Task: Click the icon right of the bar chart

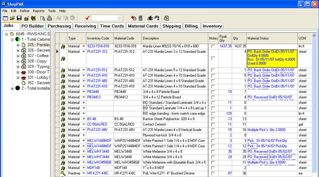Action: [x=157, y=18]
